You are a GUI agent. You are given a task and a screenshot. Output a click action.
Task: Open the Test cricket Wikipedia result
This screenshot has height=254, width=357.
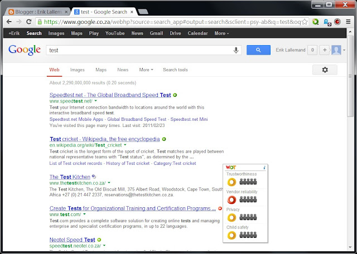105,139
